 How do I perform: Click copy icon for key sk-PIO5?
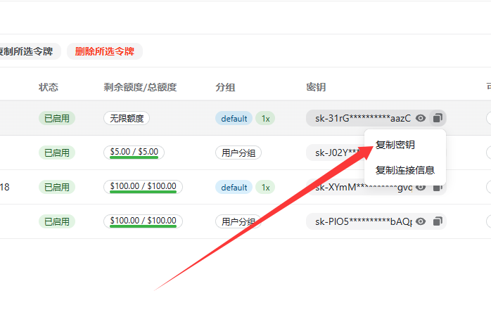438,221
